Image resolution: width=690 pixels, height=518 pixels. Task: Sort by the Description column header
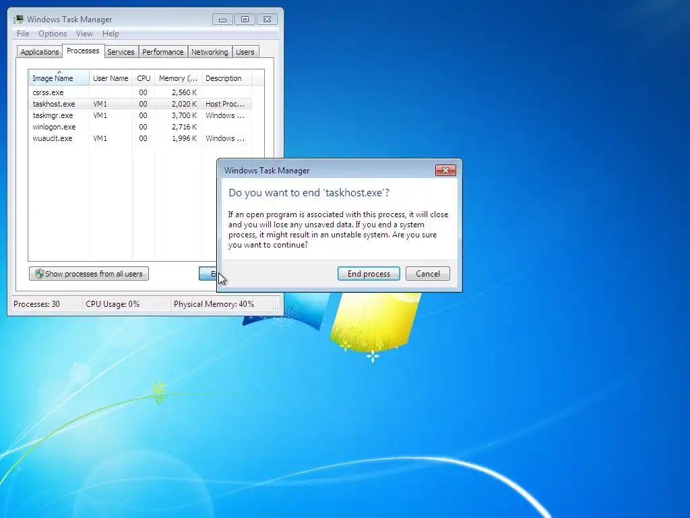[226, 78]
